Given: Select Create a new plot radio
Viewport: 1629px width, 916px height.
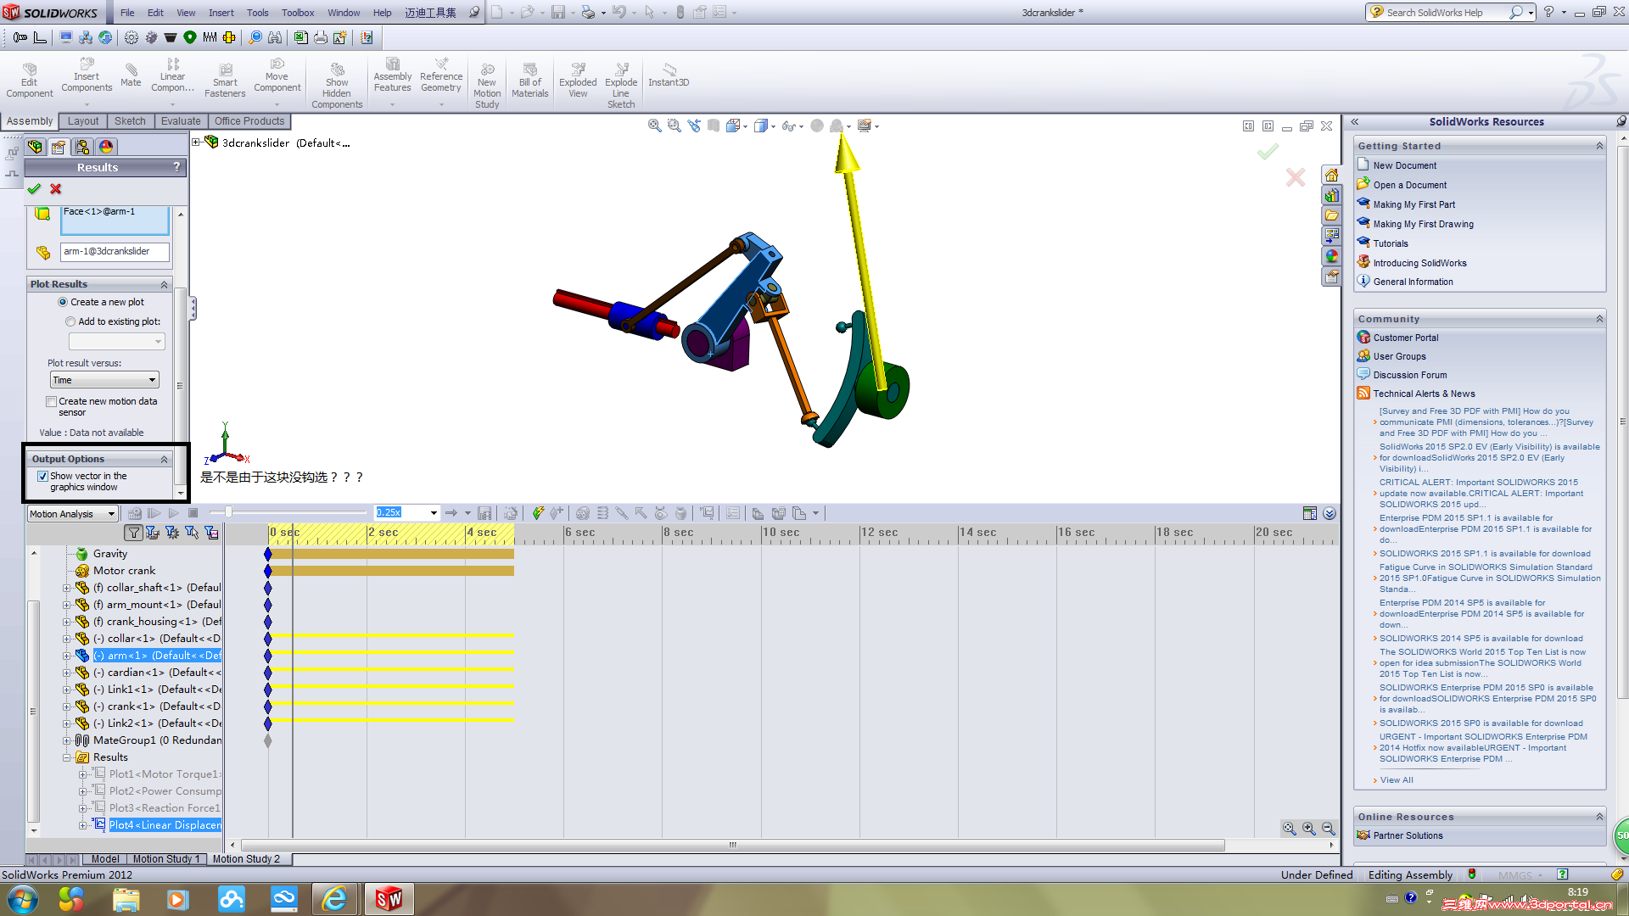Looking at the screenshot, I should pos(63,302).
